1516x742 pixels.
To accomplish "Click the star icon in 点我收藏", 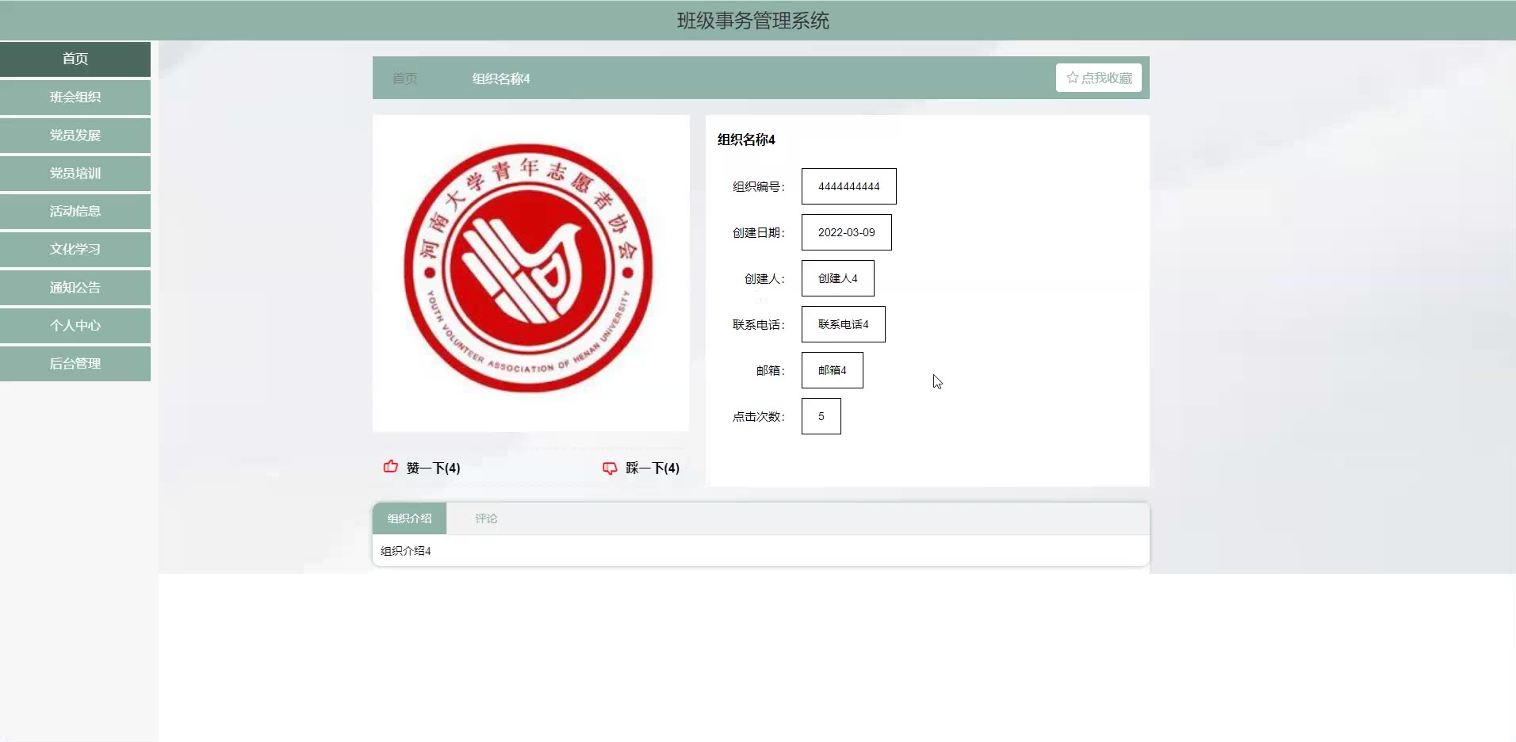I will [x=1073, y=78].
